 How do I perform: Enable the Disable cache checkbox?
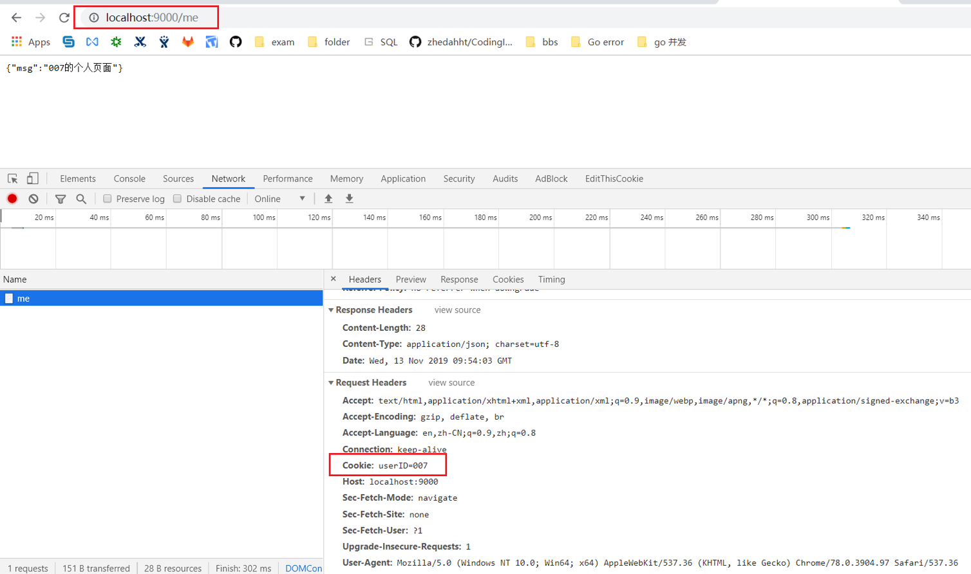pos(178,199)
